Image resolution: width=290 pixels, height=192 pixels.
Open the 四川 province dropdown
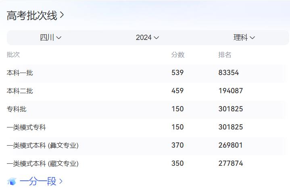tap(51, 38)
